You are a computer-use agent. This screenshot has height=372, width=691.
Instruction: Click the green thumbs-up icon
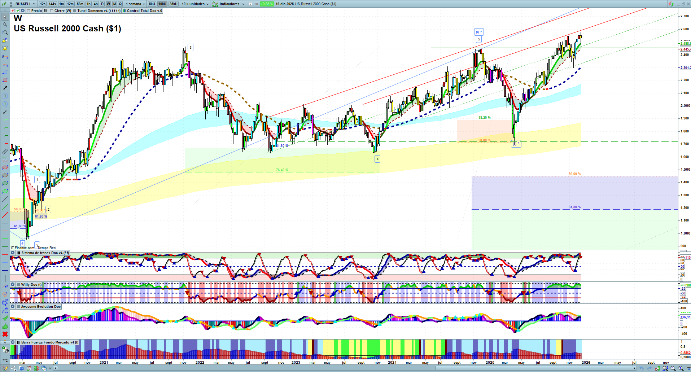[5, 326]
